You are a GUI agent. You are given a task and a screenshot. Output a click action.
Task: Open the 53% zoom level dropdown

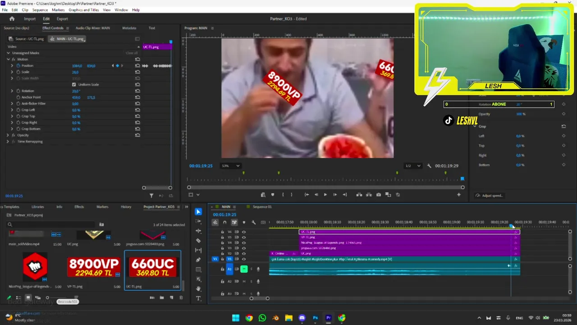(x=230, y=166)
